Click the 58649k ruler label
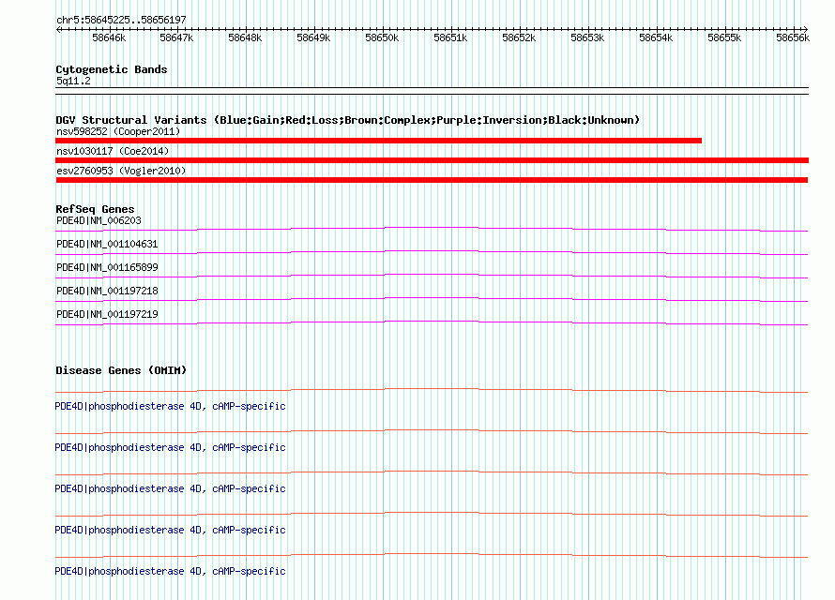The width and height of the screenshot is (835, 600). click(313, 37)
